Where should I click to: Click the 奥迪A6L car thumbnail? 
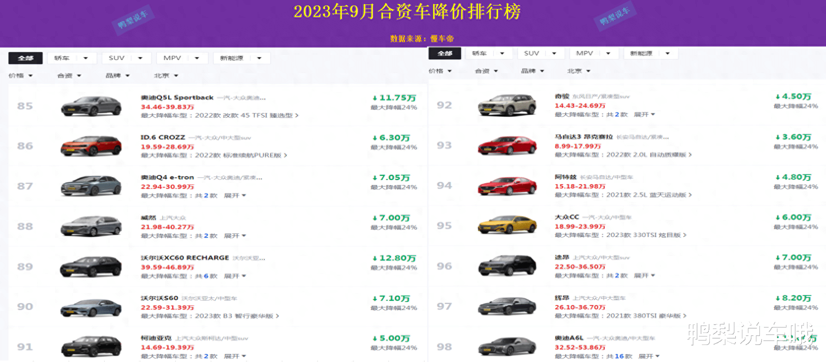point(508,346)
